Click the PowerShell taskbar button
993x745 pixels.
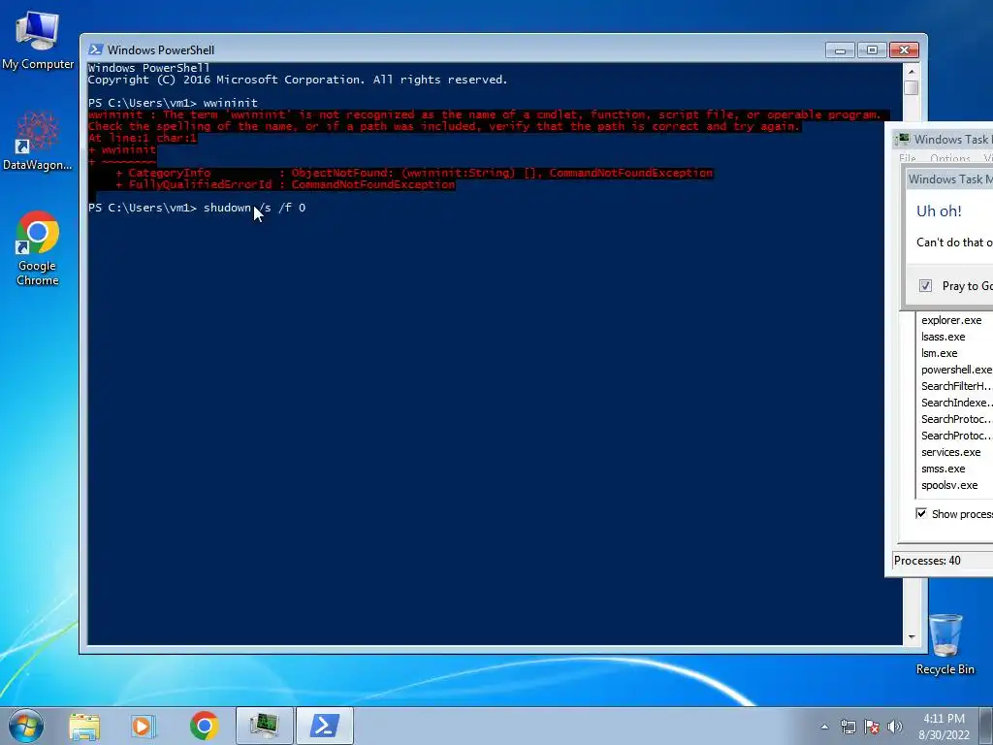[x=324, y=726]
